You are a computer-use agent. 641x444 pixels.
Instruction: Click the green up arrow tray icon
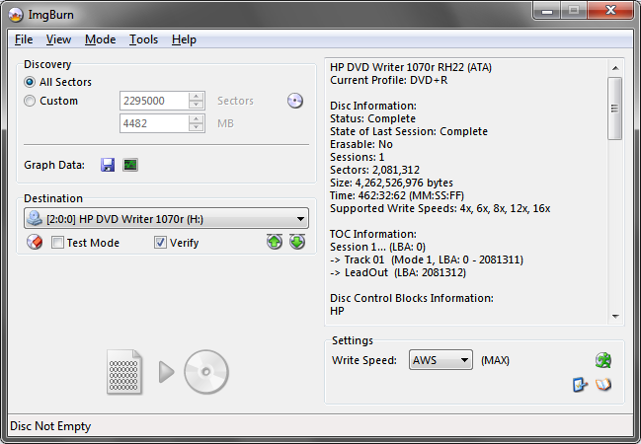click(x=275, y=242)
